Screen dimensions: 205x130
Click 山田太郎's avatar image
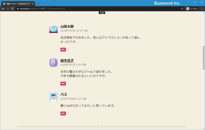pos(54,29)
